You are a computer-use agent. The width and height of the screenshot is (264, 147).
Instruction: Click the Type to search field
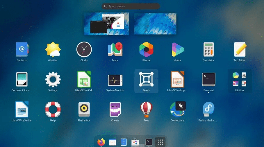coord(131,6)
